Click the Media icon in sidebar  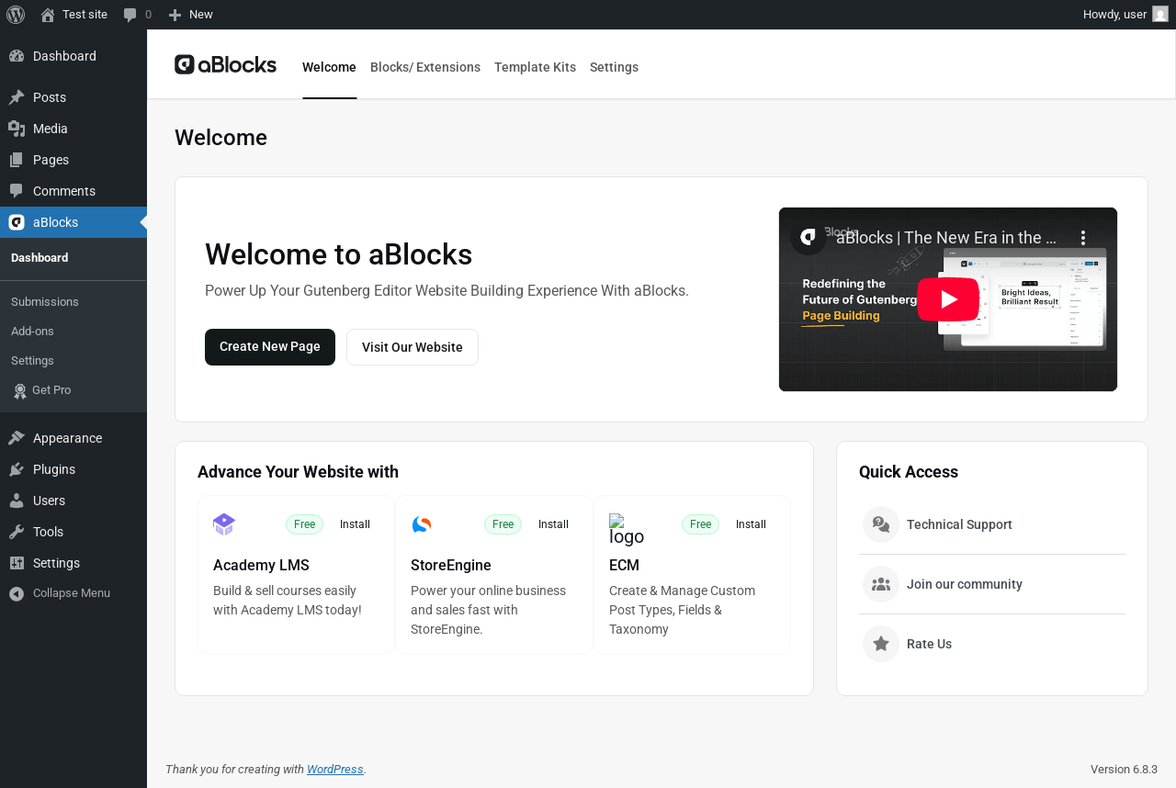click(17, 129)
